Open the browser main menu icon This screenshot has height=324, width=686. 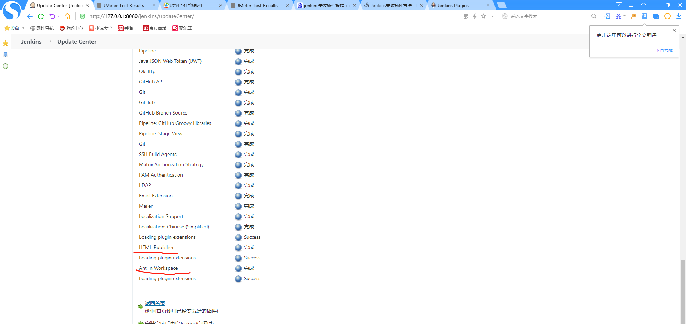tap(631, 5)
